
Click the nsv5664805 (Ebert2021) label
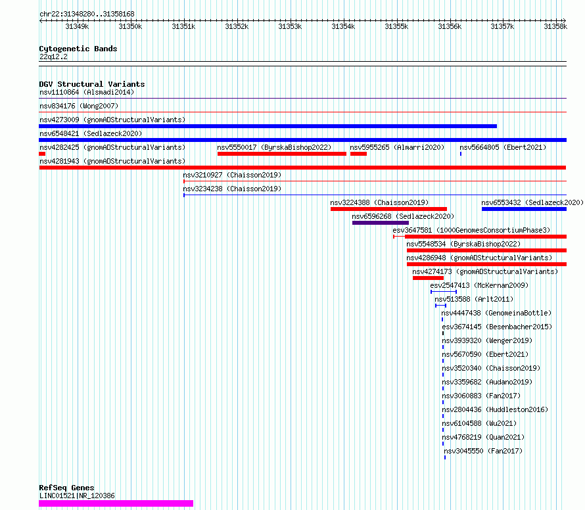pos(503,147)
